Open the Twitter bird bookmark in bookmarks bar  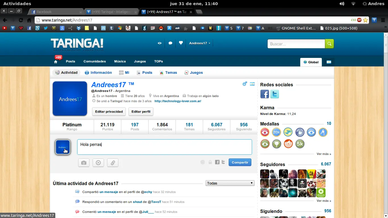(x=46, y=28)
